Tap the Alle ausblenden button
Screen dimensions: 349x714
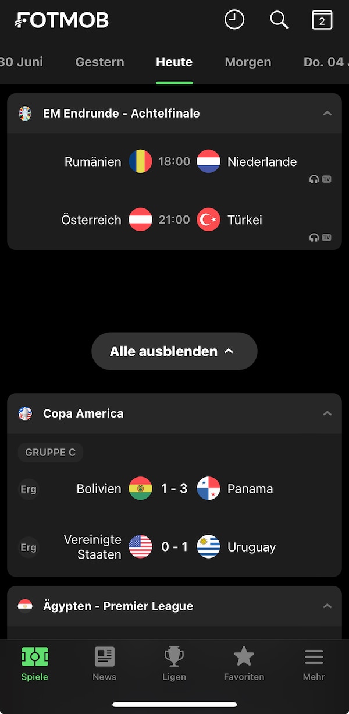point(174,351)
